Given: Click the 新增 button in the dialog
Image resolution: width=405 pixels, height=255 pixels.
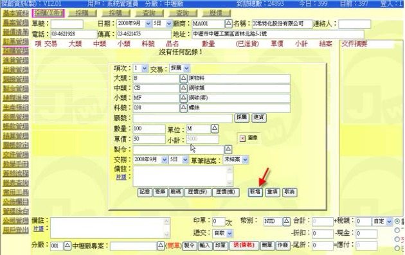Looking at the screenshot, I should pos(255,192).
